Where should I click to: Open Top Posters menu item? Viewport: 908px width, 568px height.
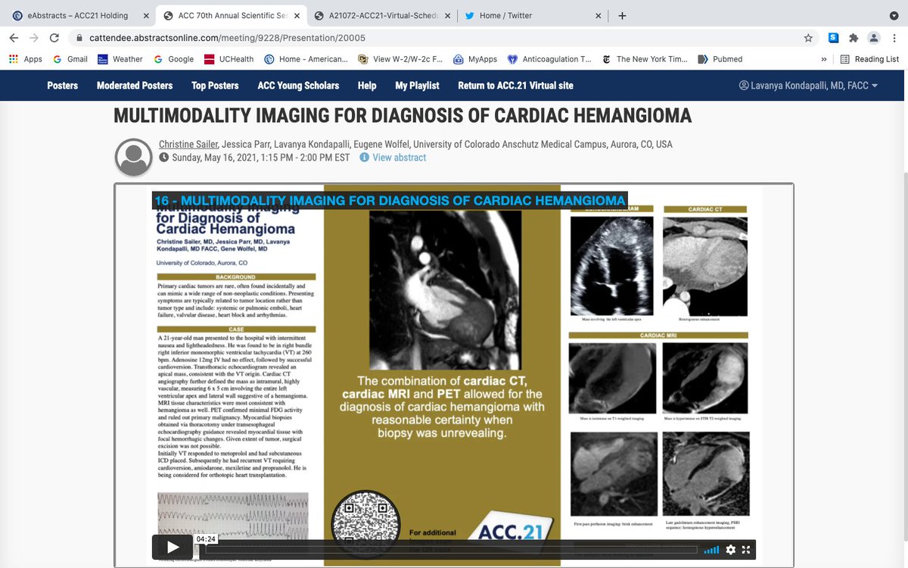pos(215,86)
